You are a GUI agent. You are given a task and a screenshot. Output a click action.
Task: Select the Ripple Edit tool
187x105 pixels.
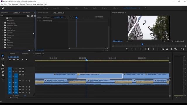click(3, 62)
